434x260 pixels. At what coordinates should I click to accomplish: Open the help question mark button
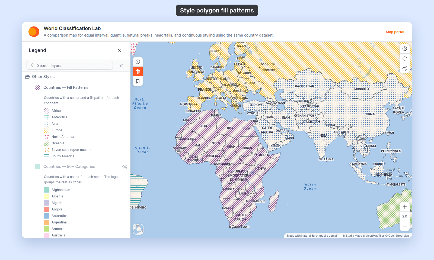click(405, 49)
